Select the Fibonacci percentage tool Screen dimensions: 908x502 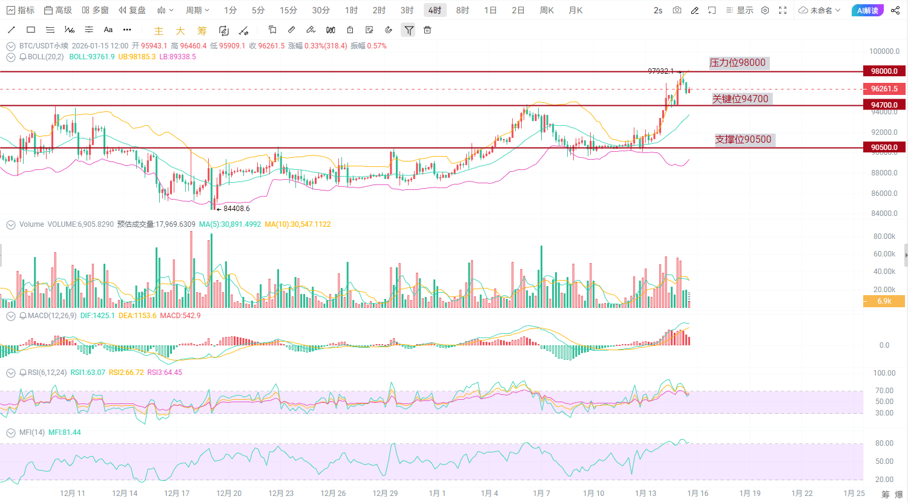pos(70,30)
